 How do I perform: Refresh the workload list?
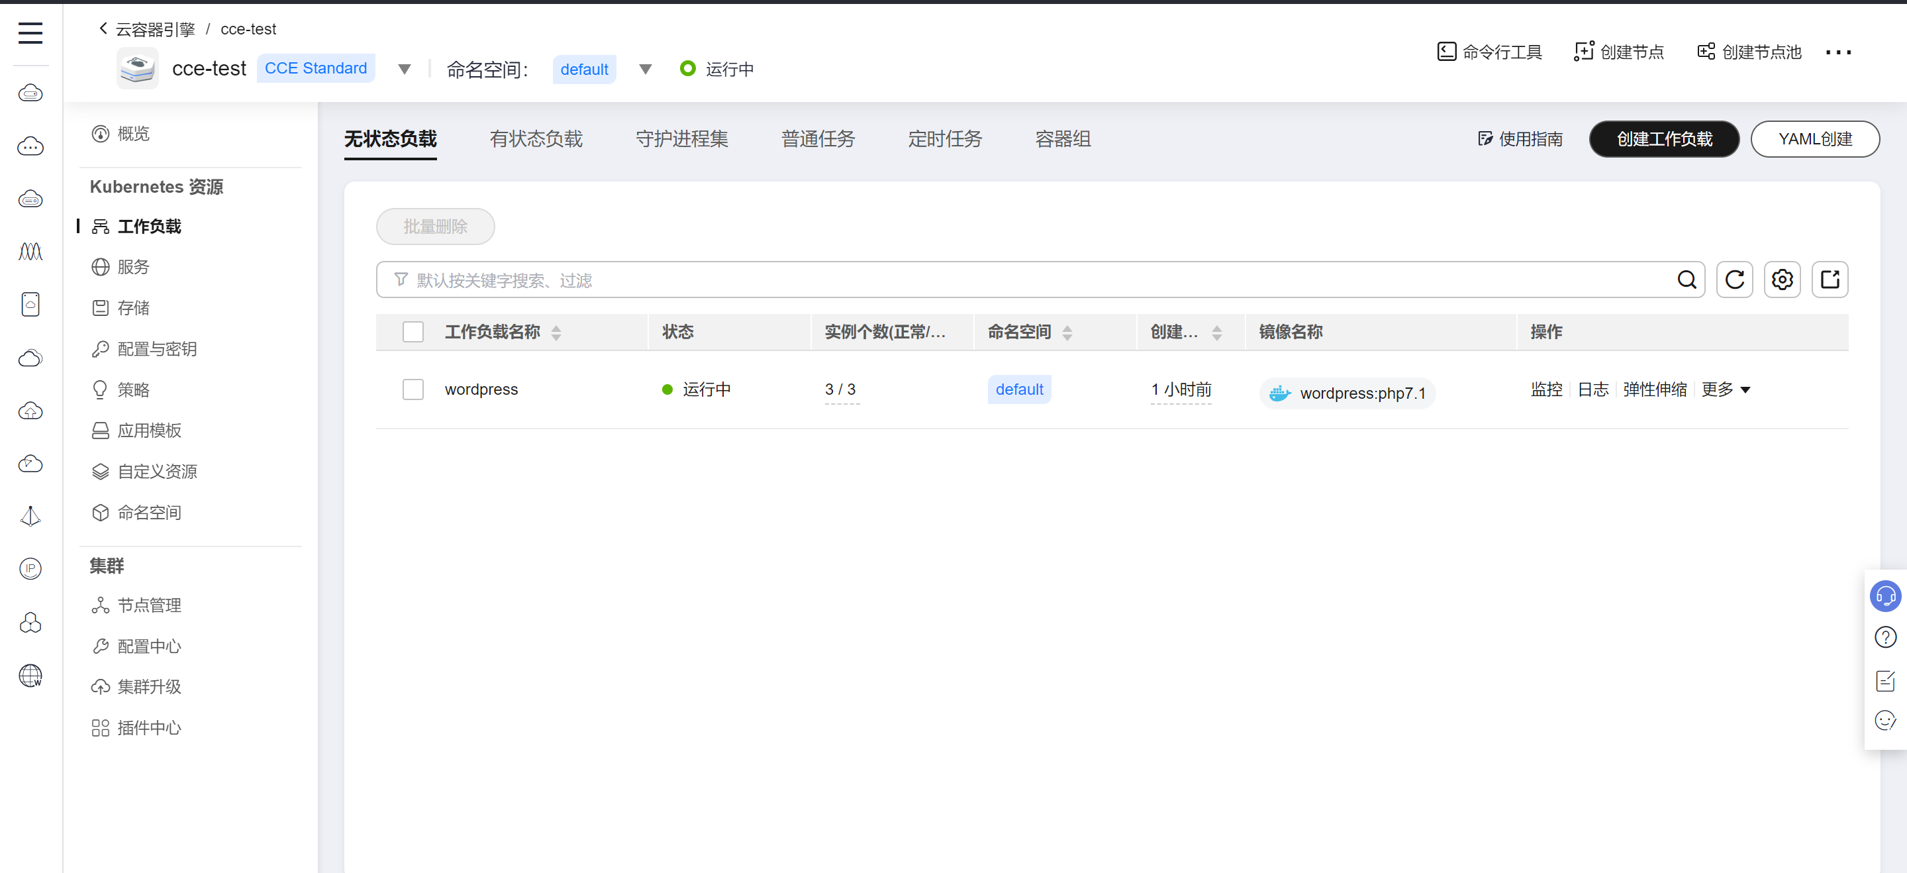(x=1735, y=280)
